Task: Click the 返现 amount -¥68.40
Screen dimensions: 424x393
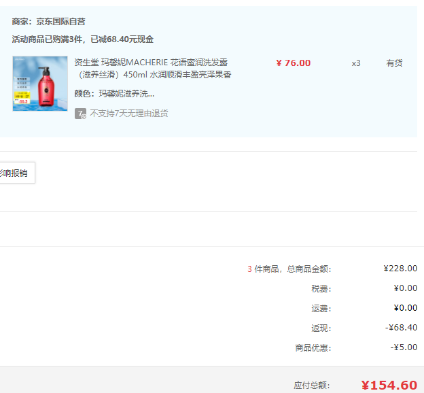Action: (402, 328)
